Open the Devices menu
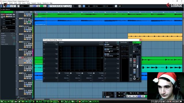The height and width of the screenshot is (103, 184). tap(39, 3)
